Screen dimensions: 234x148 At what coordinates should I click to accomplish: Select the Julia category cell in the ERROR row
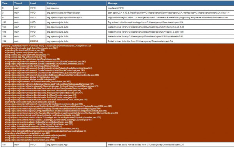pyautogui.click(x=76, y=41)
